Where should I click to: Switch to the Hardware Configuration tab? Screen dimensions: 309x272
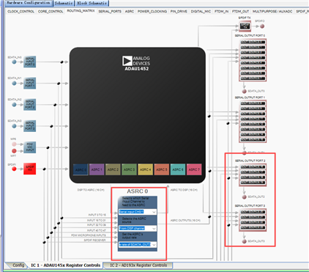point(29,3)
